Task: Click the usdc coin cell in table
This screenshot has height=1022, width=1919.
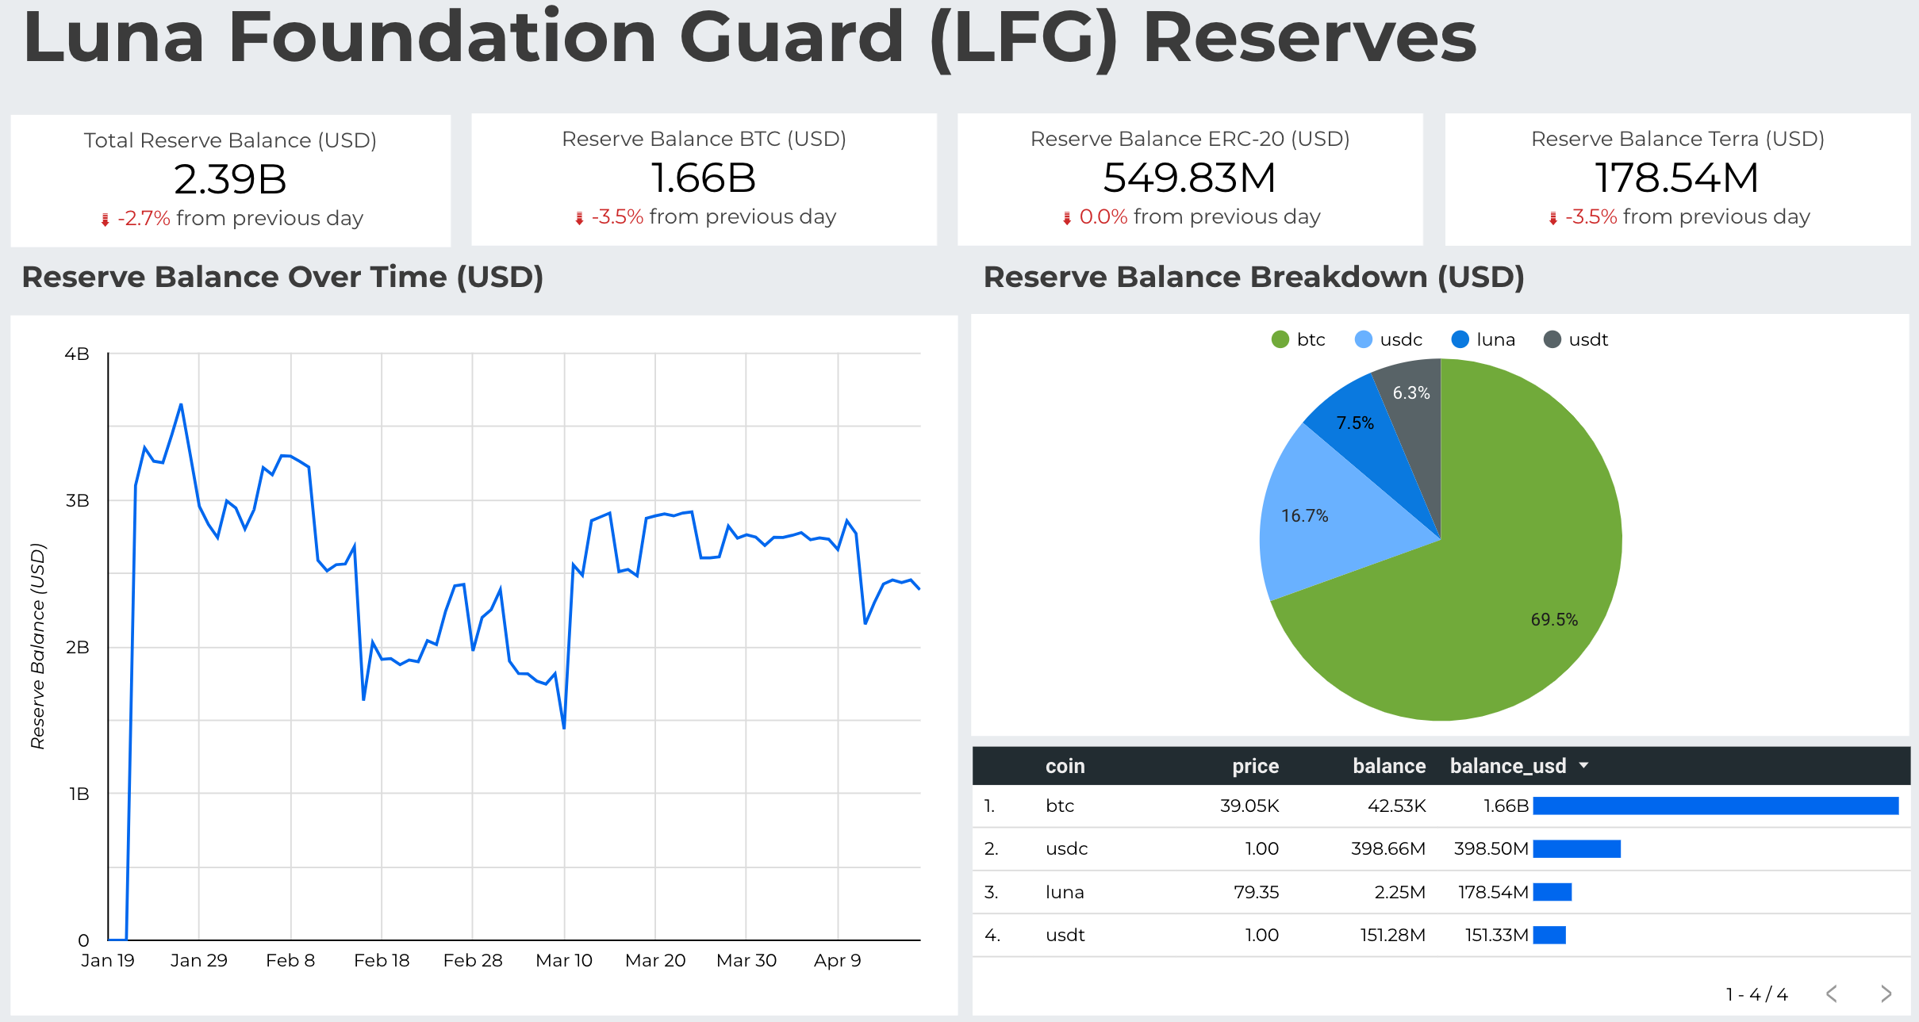Action: click(1066, 848)
